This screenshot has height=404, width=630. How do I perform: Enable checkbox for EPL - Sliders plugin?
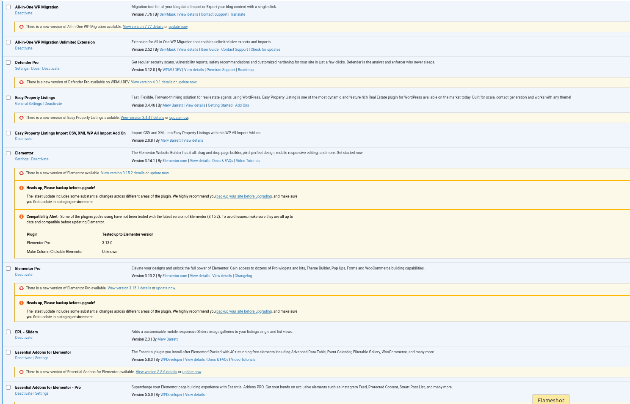pos(8,332)
